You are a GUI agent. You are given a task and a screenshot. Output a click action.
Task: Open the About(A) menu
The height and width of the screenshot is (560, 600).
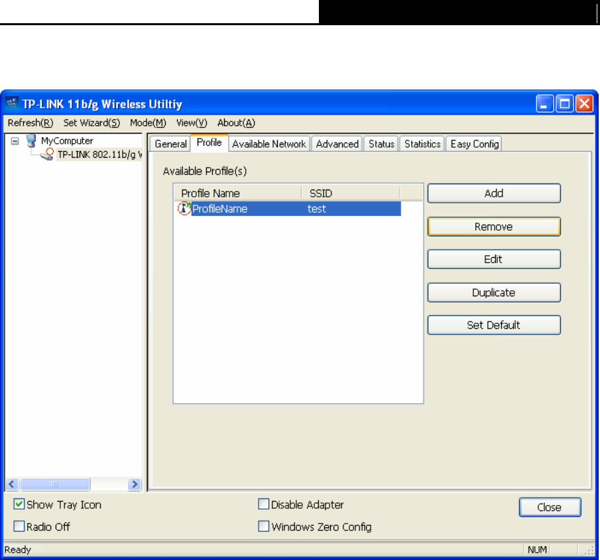tap(236, 123)
